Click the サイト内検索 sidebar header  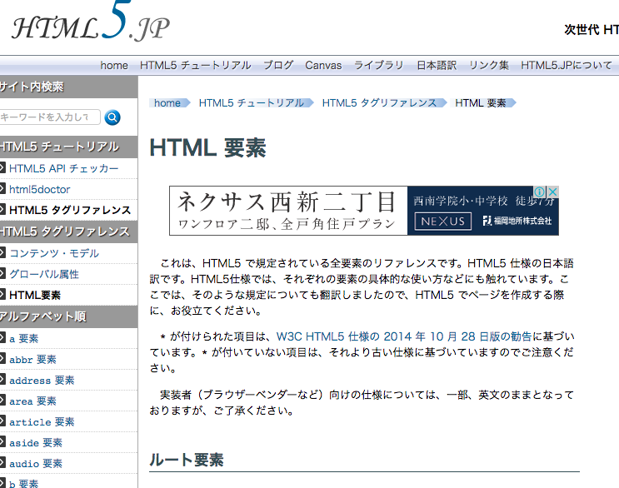pyautogui.click(x=68, y=87)
